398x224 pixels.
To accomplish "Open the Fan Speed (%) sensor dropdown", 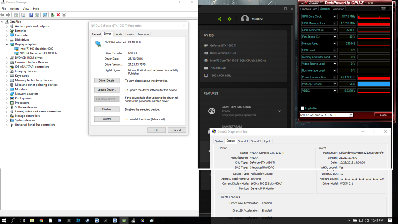I will pyautogui.click(x=335, y=37).
